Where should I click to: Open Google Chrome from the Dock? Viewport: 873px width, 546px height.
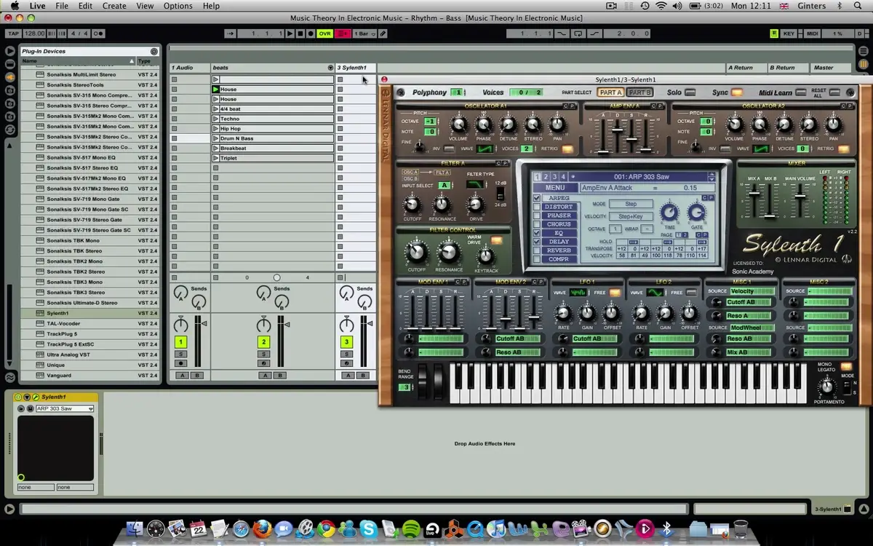[326, 529]
